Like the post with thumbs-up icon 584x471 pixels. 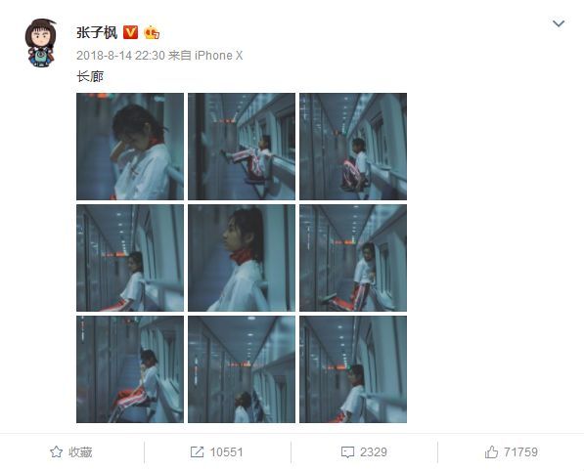[491, 452]
